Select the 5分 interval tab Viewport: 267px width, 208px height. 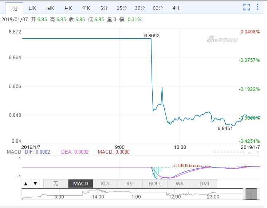(x=104, y=8)
